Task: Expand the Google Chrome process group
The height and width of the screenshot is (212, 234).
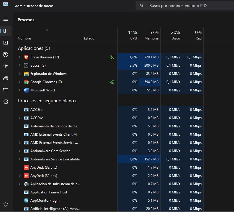Action: 19,82
